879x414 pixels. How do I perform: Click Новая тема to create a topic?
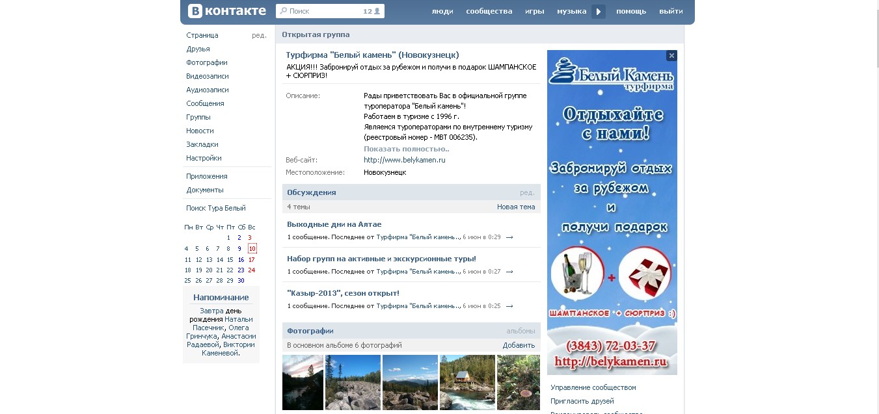click(516, 207)
